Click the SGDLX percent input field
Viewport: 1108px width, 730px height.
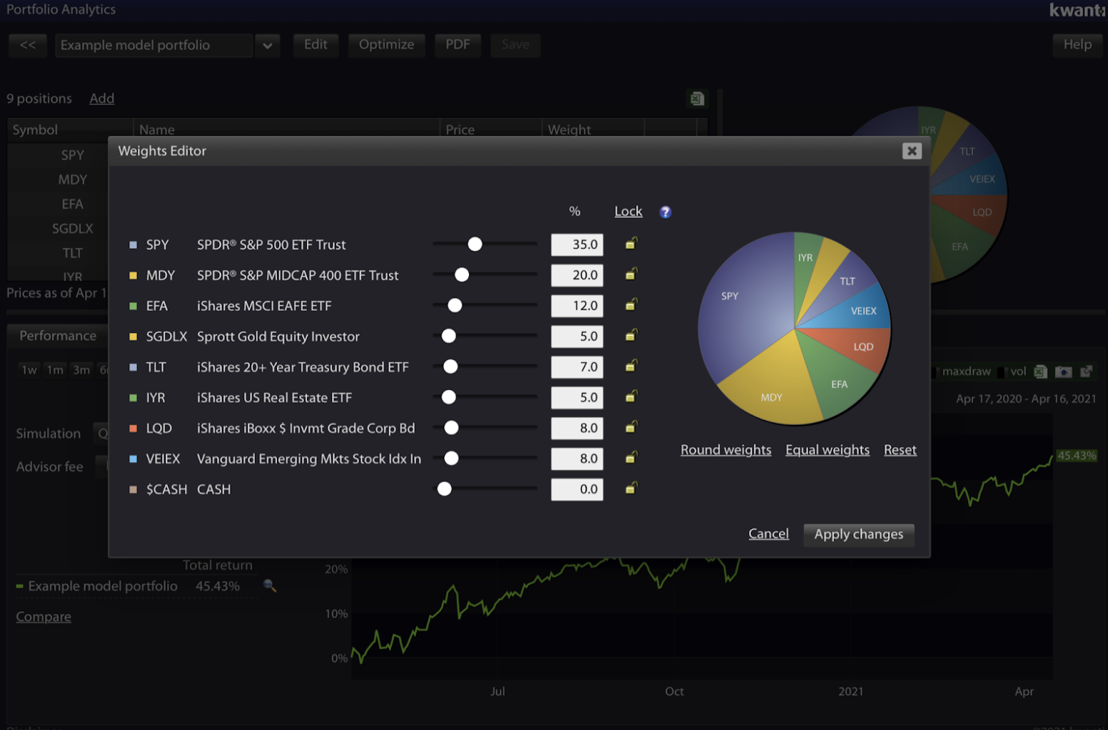click(x=577, y=336)
